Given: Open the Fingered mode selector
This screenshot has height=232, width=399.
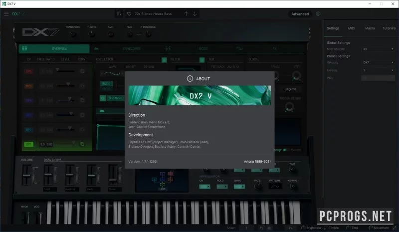Looking at the screenshot, I should coord(290,89).
